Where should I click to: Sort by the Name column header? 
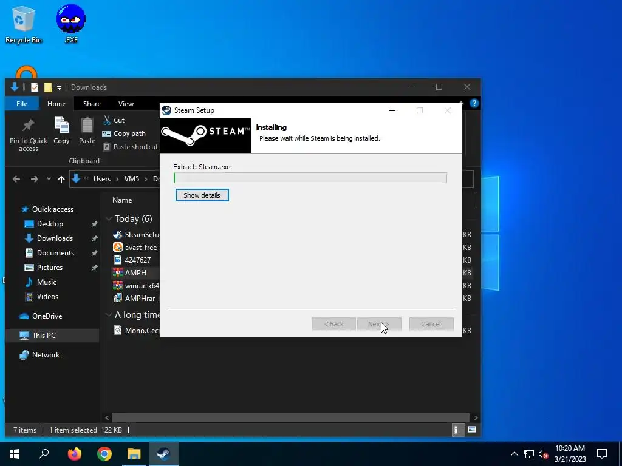[x=121, y=200]
